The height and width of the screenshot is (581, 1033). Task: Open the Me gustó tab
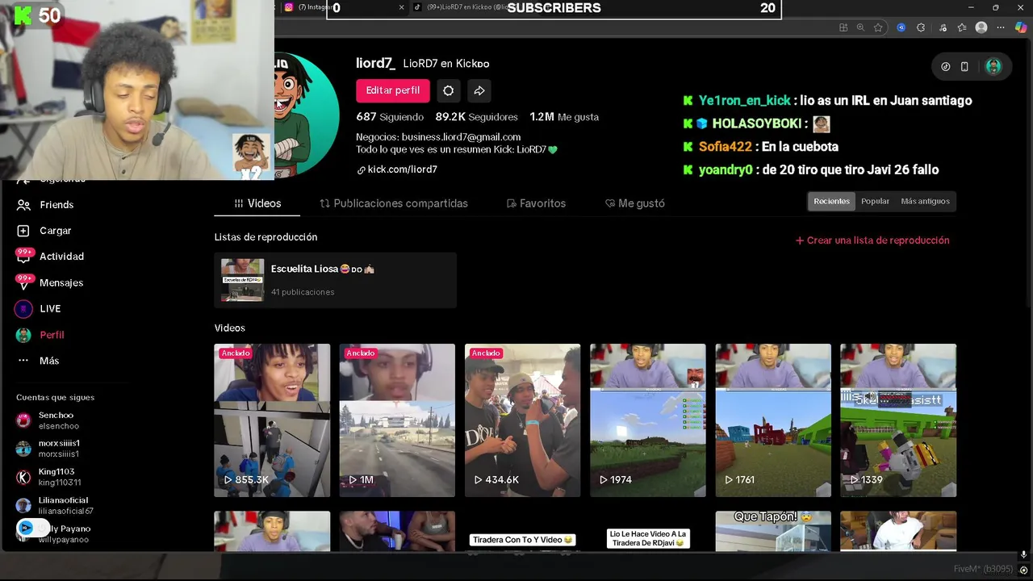(635, 203)
